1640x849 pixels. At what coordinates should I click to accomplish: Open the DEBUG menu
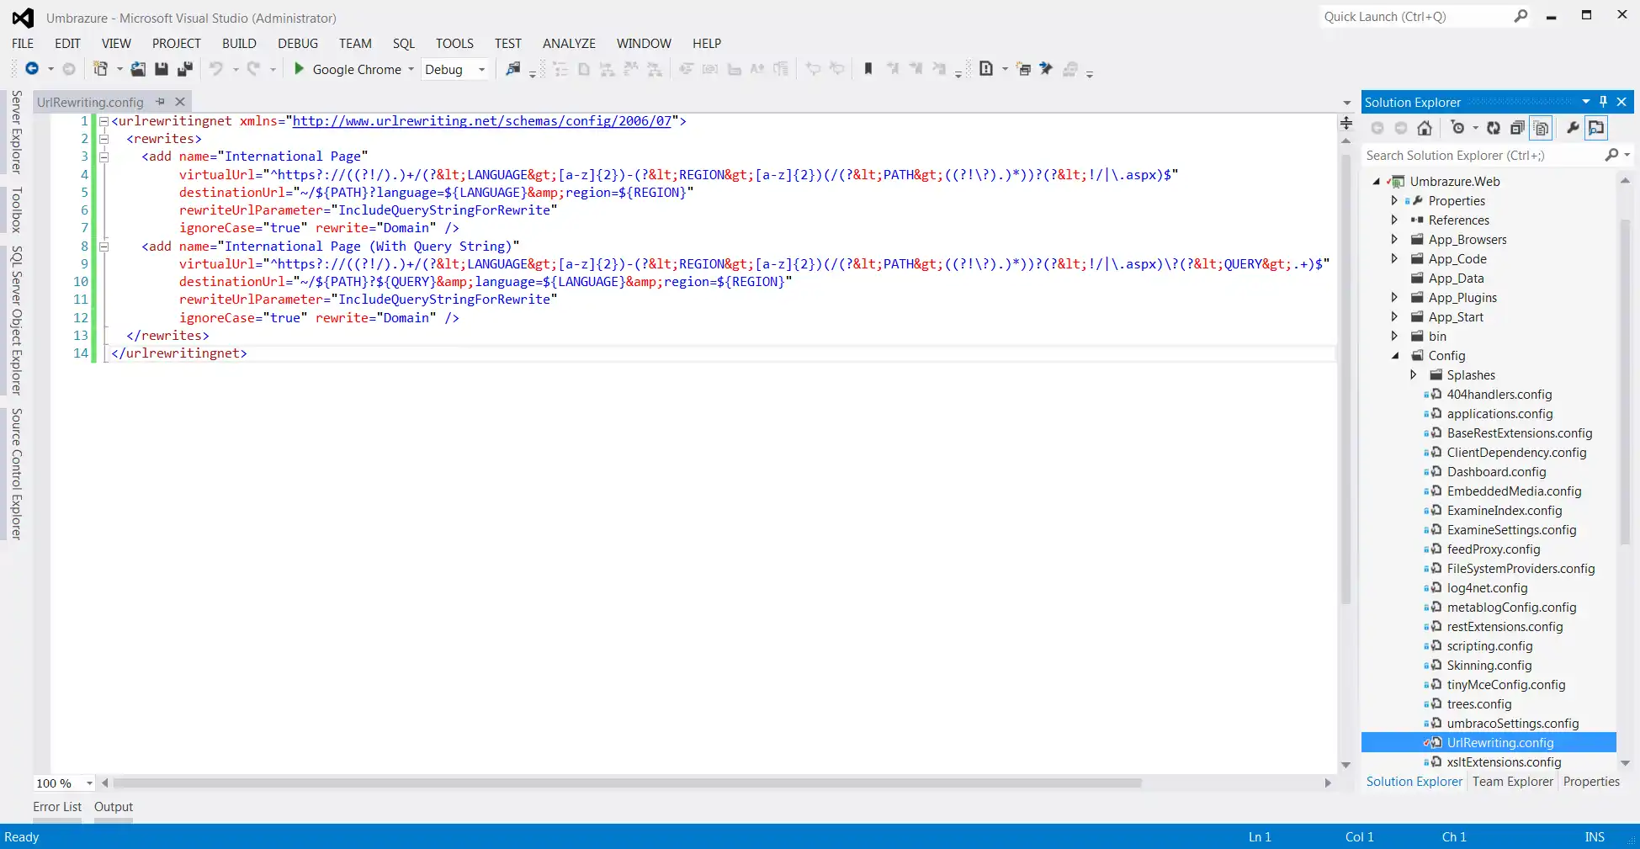click(298, 43)
